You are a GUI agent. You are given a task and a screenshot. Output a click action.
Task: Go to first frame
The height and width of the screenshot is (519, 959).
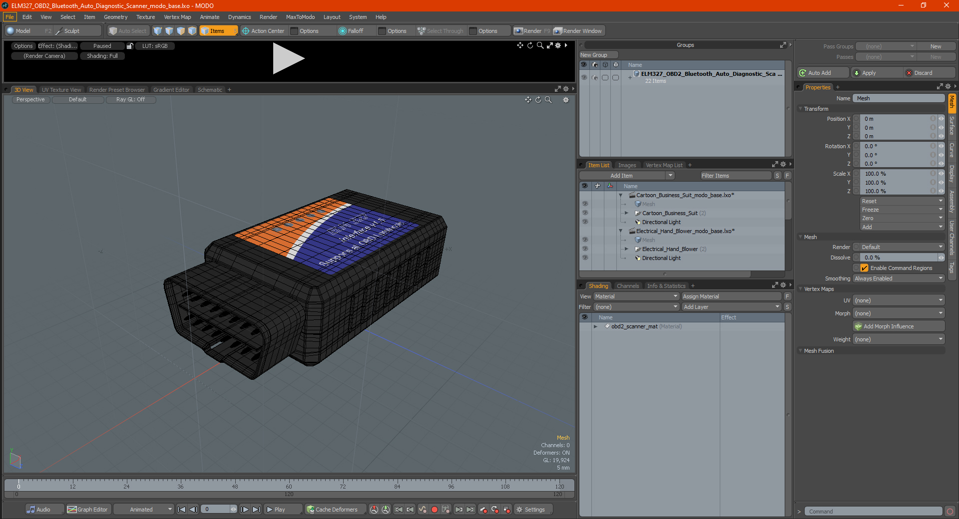[182, 510]
